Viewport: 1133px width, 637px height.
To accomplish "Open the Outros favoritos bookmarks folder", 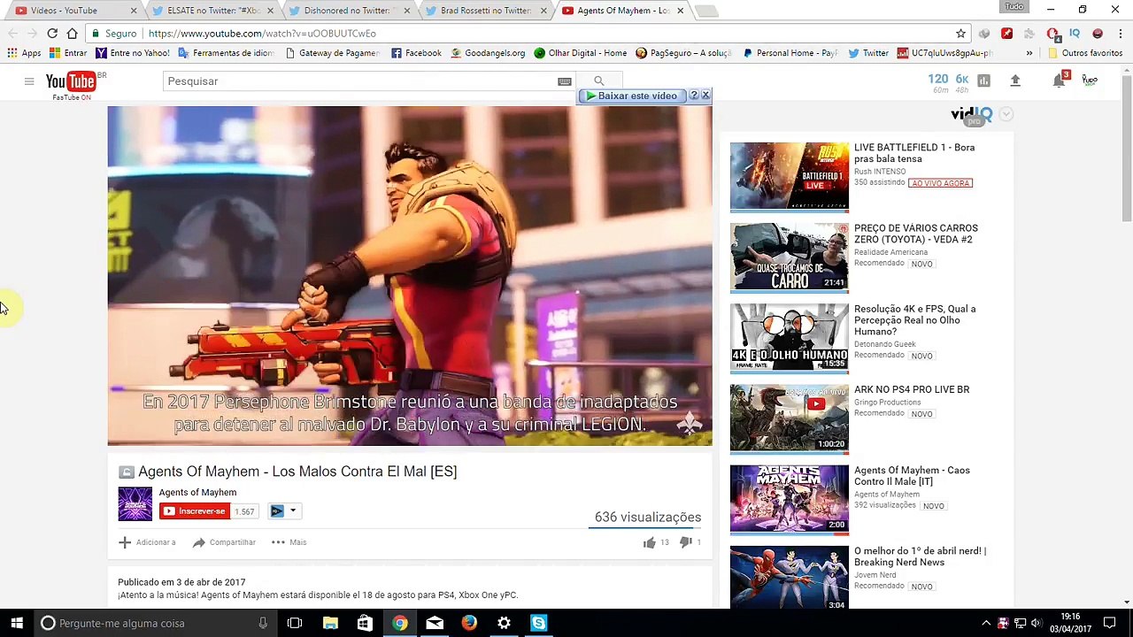I will coord(1085,53).
